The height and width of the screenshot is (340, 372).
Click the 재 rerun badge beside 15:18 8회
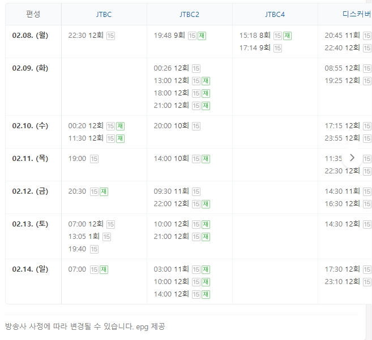[287, 36]
